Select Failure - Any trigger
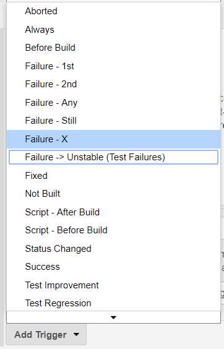Screen dimensions: 224x349 [114, 103]
